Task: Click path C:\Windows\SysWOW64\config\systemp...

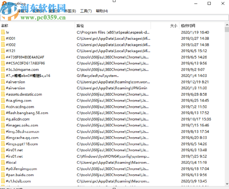Action: point(113,156)
